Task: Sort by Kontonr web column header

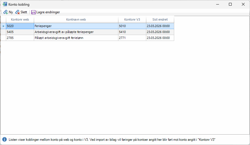Action: (x=20, y=19)
